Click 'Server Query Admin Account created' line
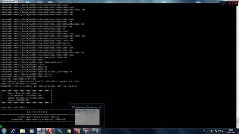 (38, 117)
